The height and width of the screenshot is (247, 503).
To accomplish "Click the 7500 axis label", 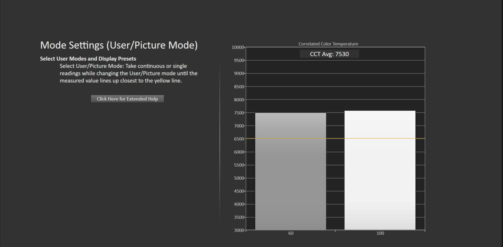I will coord(238,113).
